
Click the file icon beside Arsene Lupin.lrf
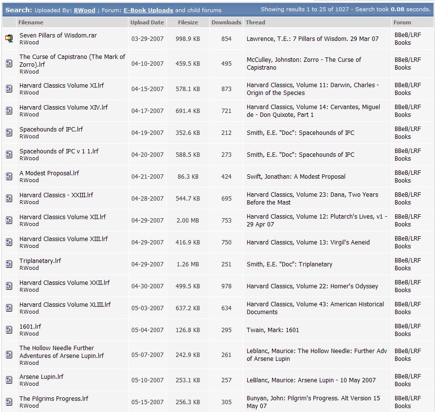click(9, 380)
